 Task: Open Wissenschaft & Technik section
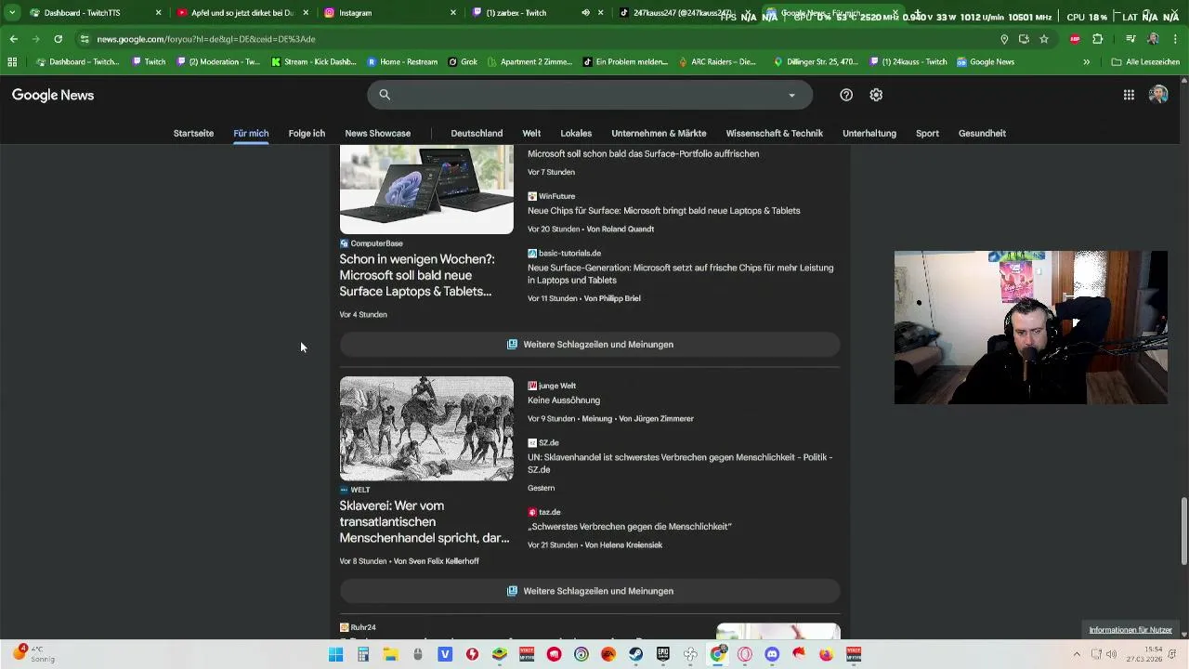[774, 133]
